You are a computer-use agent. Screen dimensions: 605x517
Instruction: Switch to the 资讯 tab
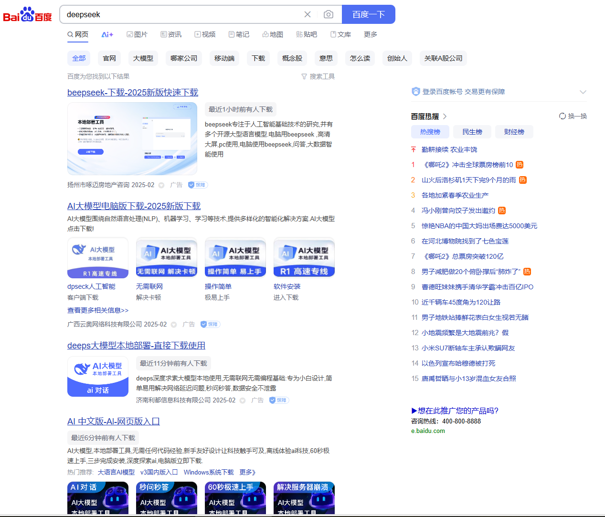point(171,34)
